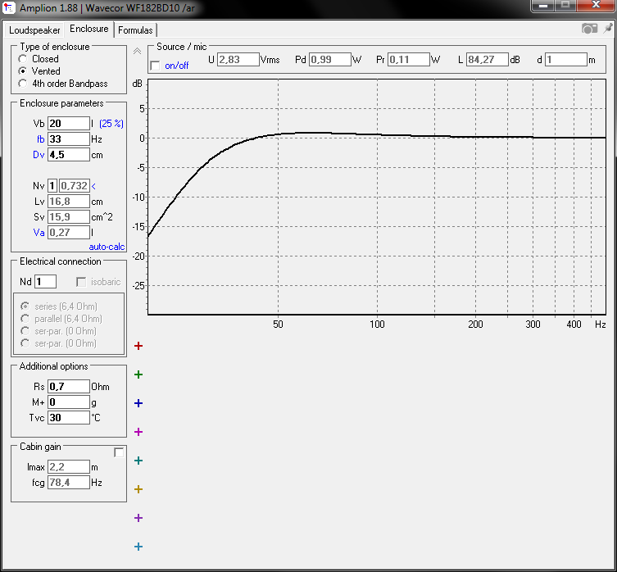The image size is (617, 572).
Task: Add a teal curve with the plus icon
Action: point(138,461)
